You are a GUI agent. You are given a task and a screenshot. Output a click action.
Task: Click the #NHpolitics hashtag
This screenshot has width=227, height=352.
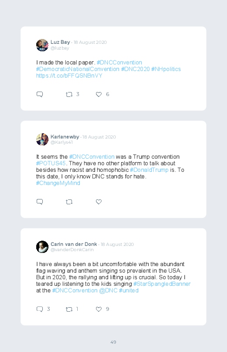coord(166,69)
